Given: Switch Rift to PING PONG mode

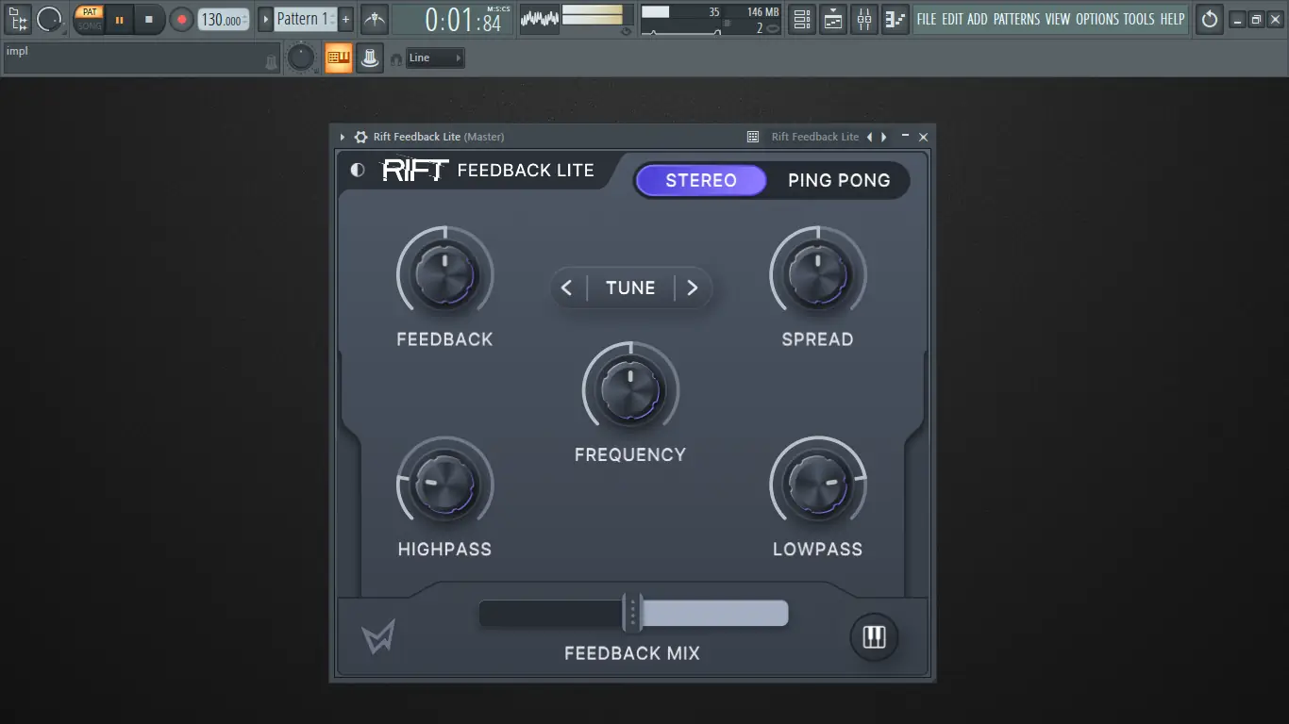Looking at the screenshot, I should coord(841,180).
